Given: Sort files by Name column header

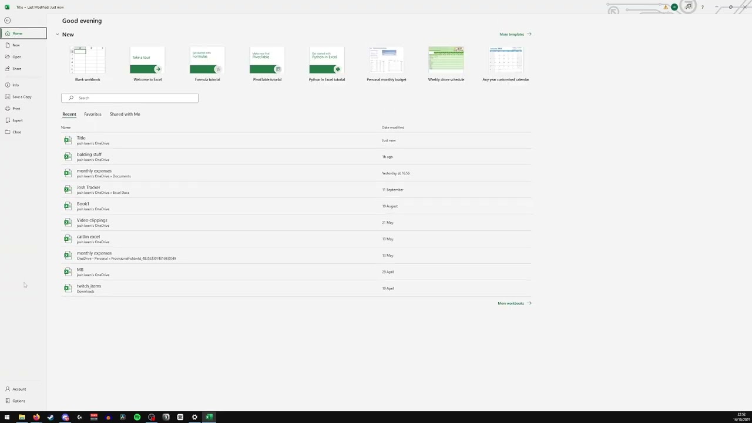Looking at the screenshot, I should click(x=66, y=127).
